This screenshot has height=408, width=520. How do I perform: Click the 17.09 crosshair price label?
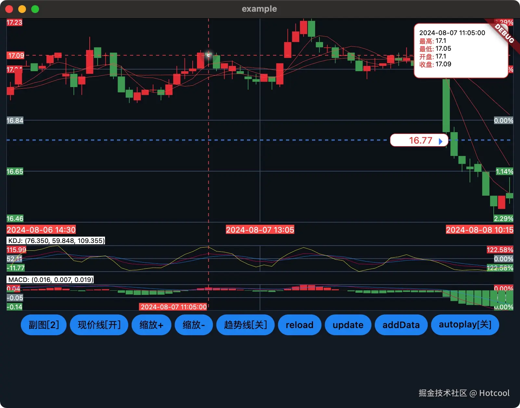16,55
